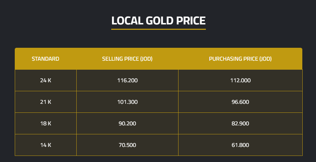Viewport: 316px width, 162px height.
Task: Click the 21 K purchasing price 96.600
Action: click(240, 102)
